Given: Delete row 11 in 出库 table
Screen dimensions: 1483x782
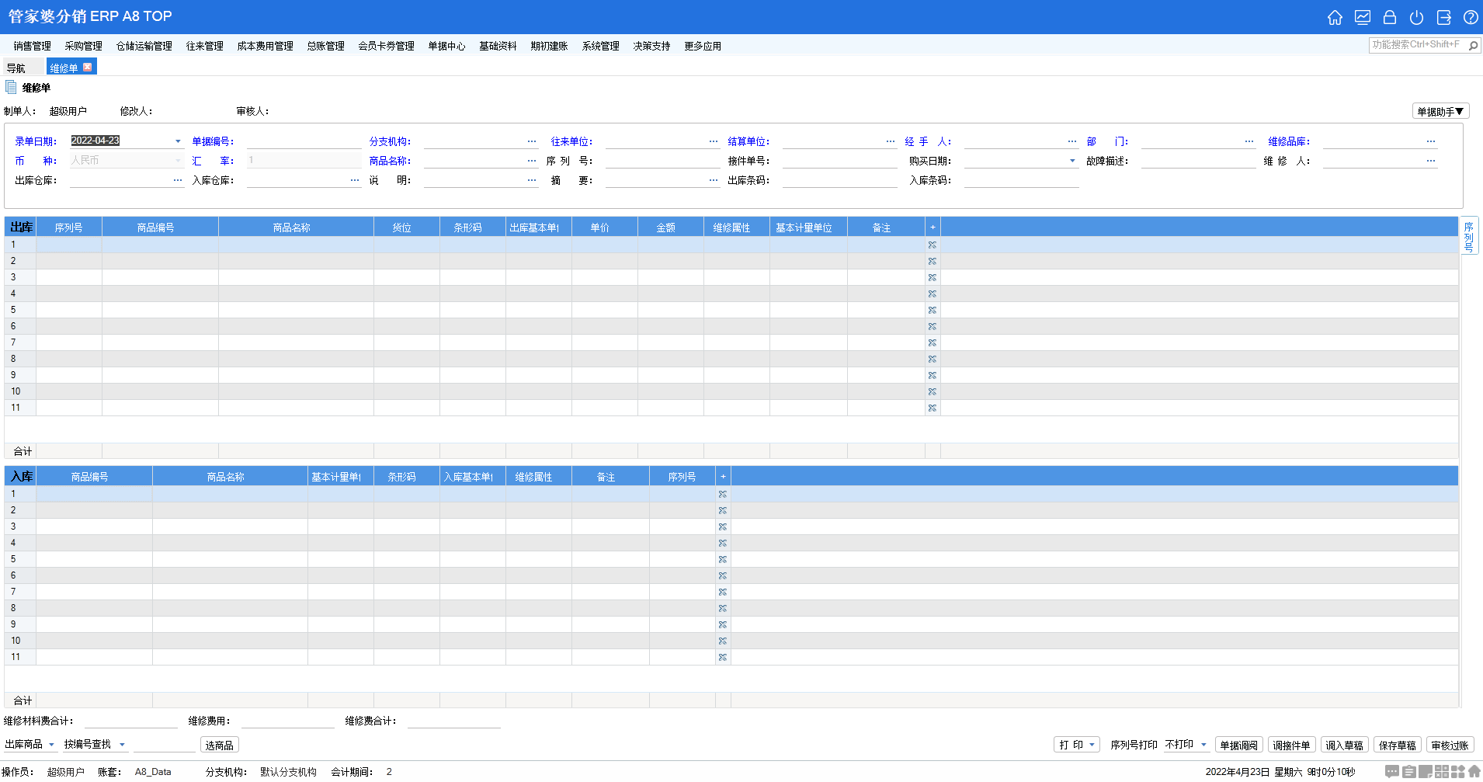Looking at the screenshot, I should click(x=933, y=408).
